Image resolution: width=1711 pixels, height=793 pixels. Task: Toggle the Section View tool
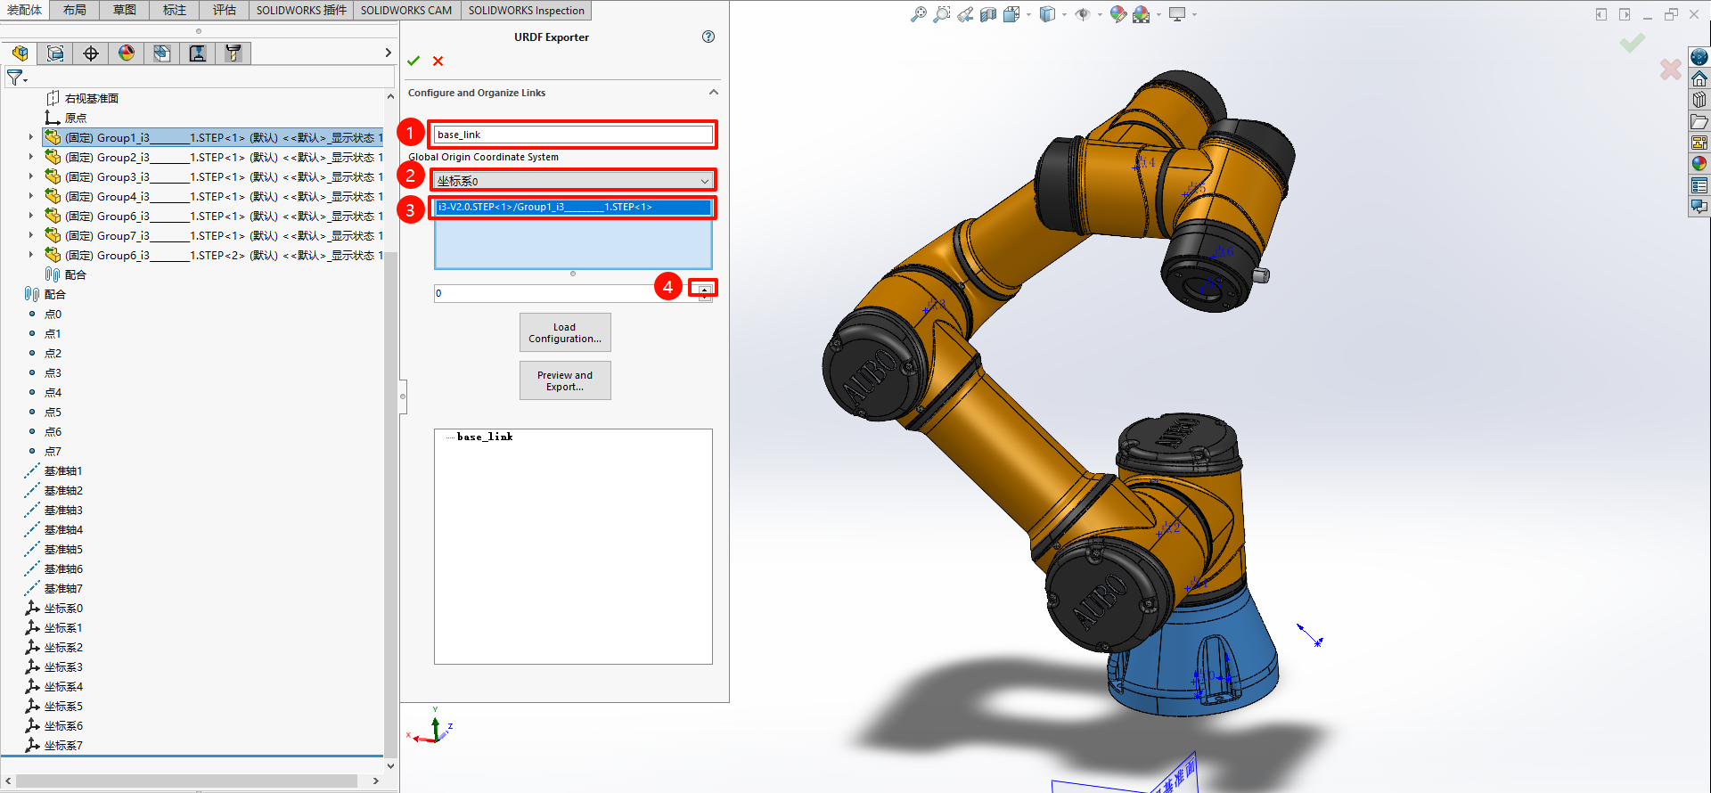click(x=987, y=14)
